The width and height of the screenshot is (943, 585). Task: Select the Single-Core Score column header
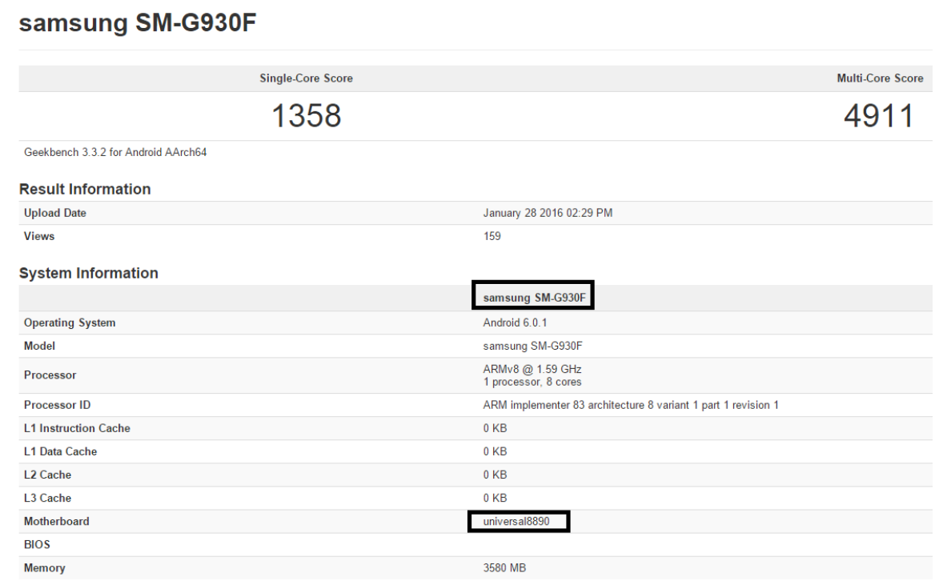[x=306, y=78]
